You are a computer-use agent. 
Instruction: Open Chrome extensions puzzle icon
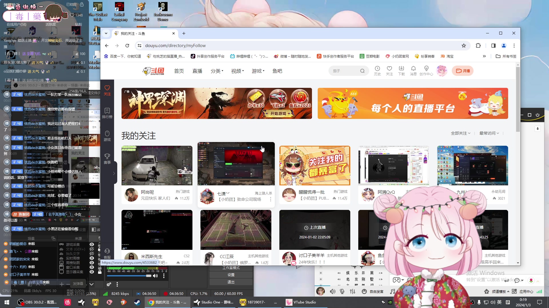click(x=478, y=46)
